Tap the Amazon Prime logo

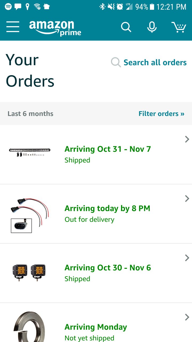55,28
